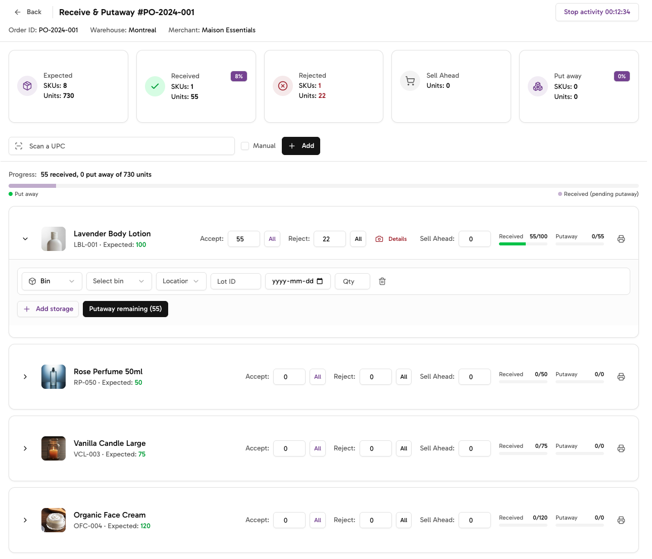Open the calendar picker in date field
This screenshot has width=652, height=559.
click(320, 281)
